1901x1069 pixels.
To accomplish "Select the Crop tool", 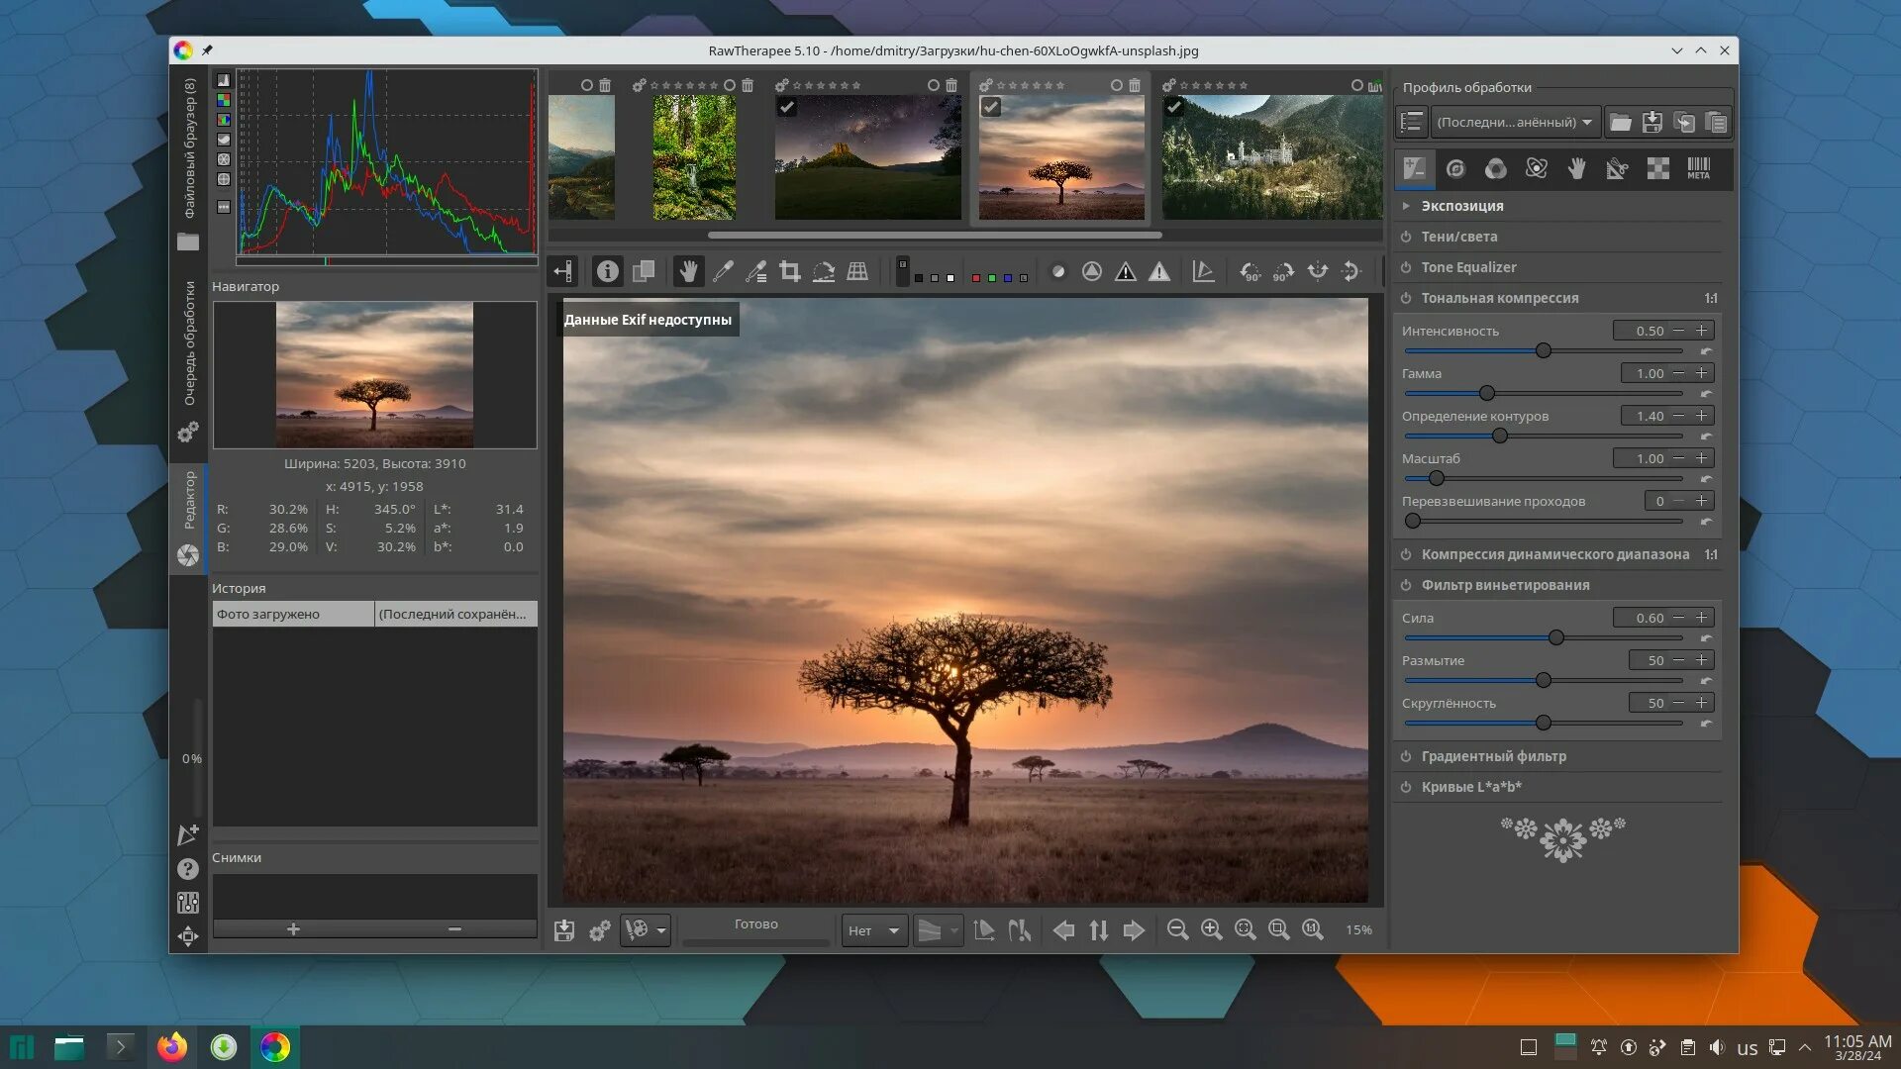I will [x=789, y=271].
